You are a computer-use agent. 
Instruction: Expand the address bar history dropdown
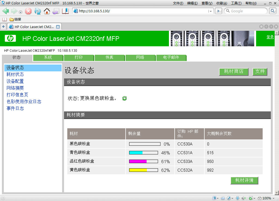point(210,11)
